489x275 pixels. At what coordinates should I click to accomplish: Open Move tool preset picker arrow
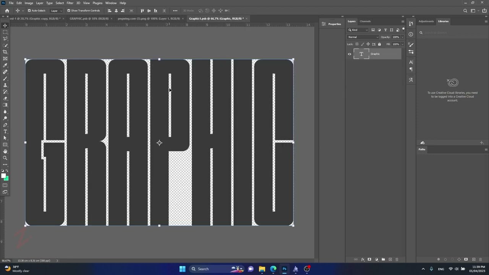coord(23,11)
